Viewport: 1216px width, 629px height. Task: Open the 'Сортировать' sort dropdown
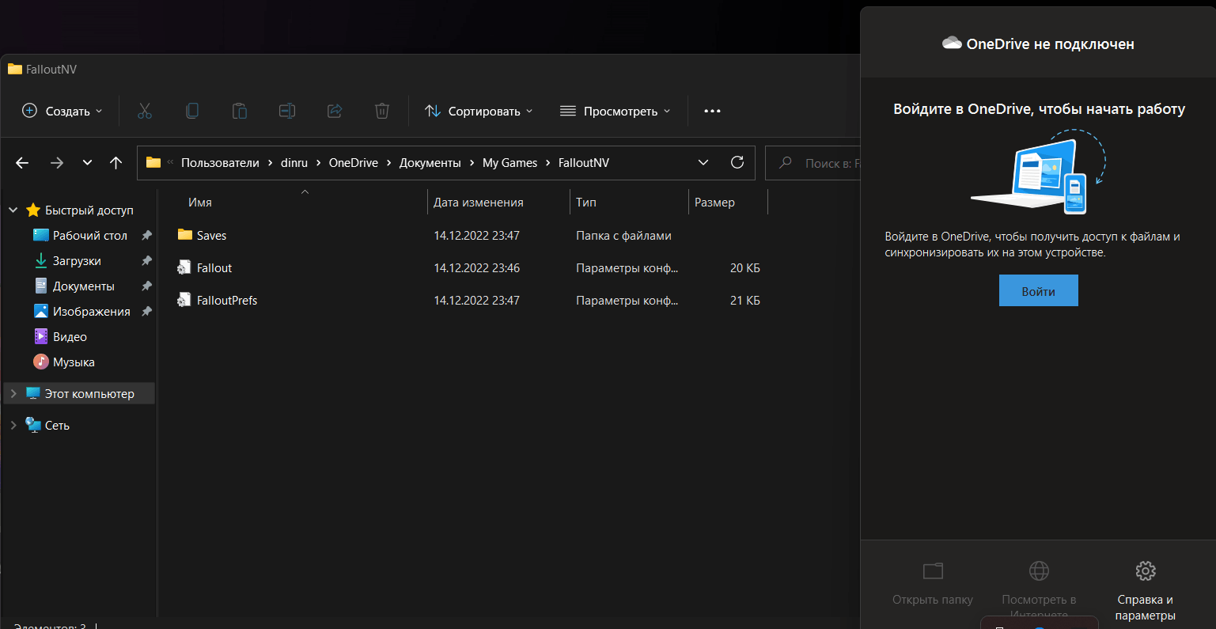(x=479, y=111)
